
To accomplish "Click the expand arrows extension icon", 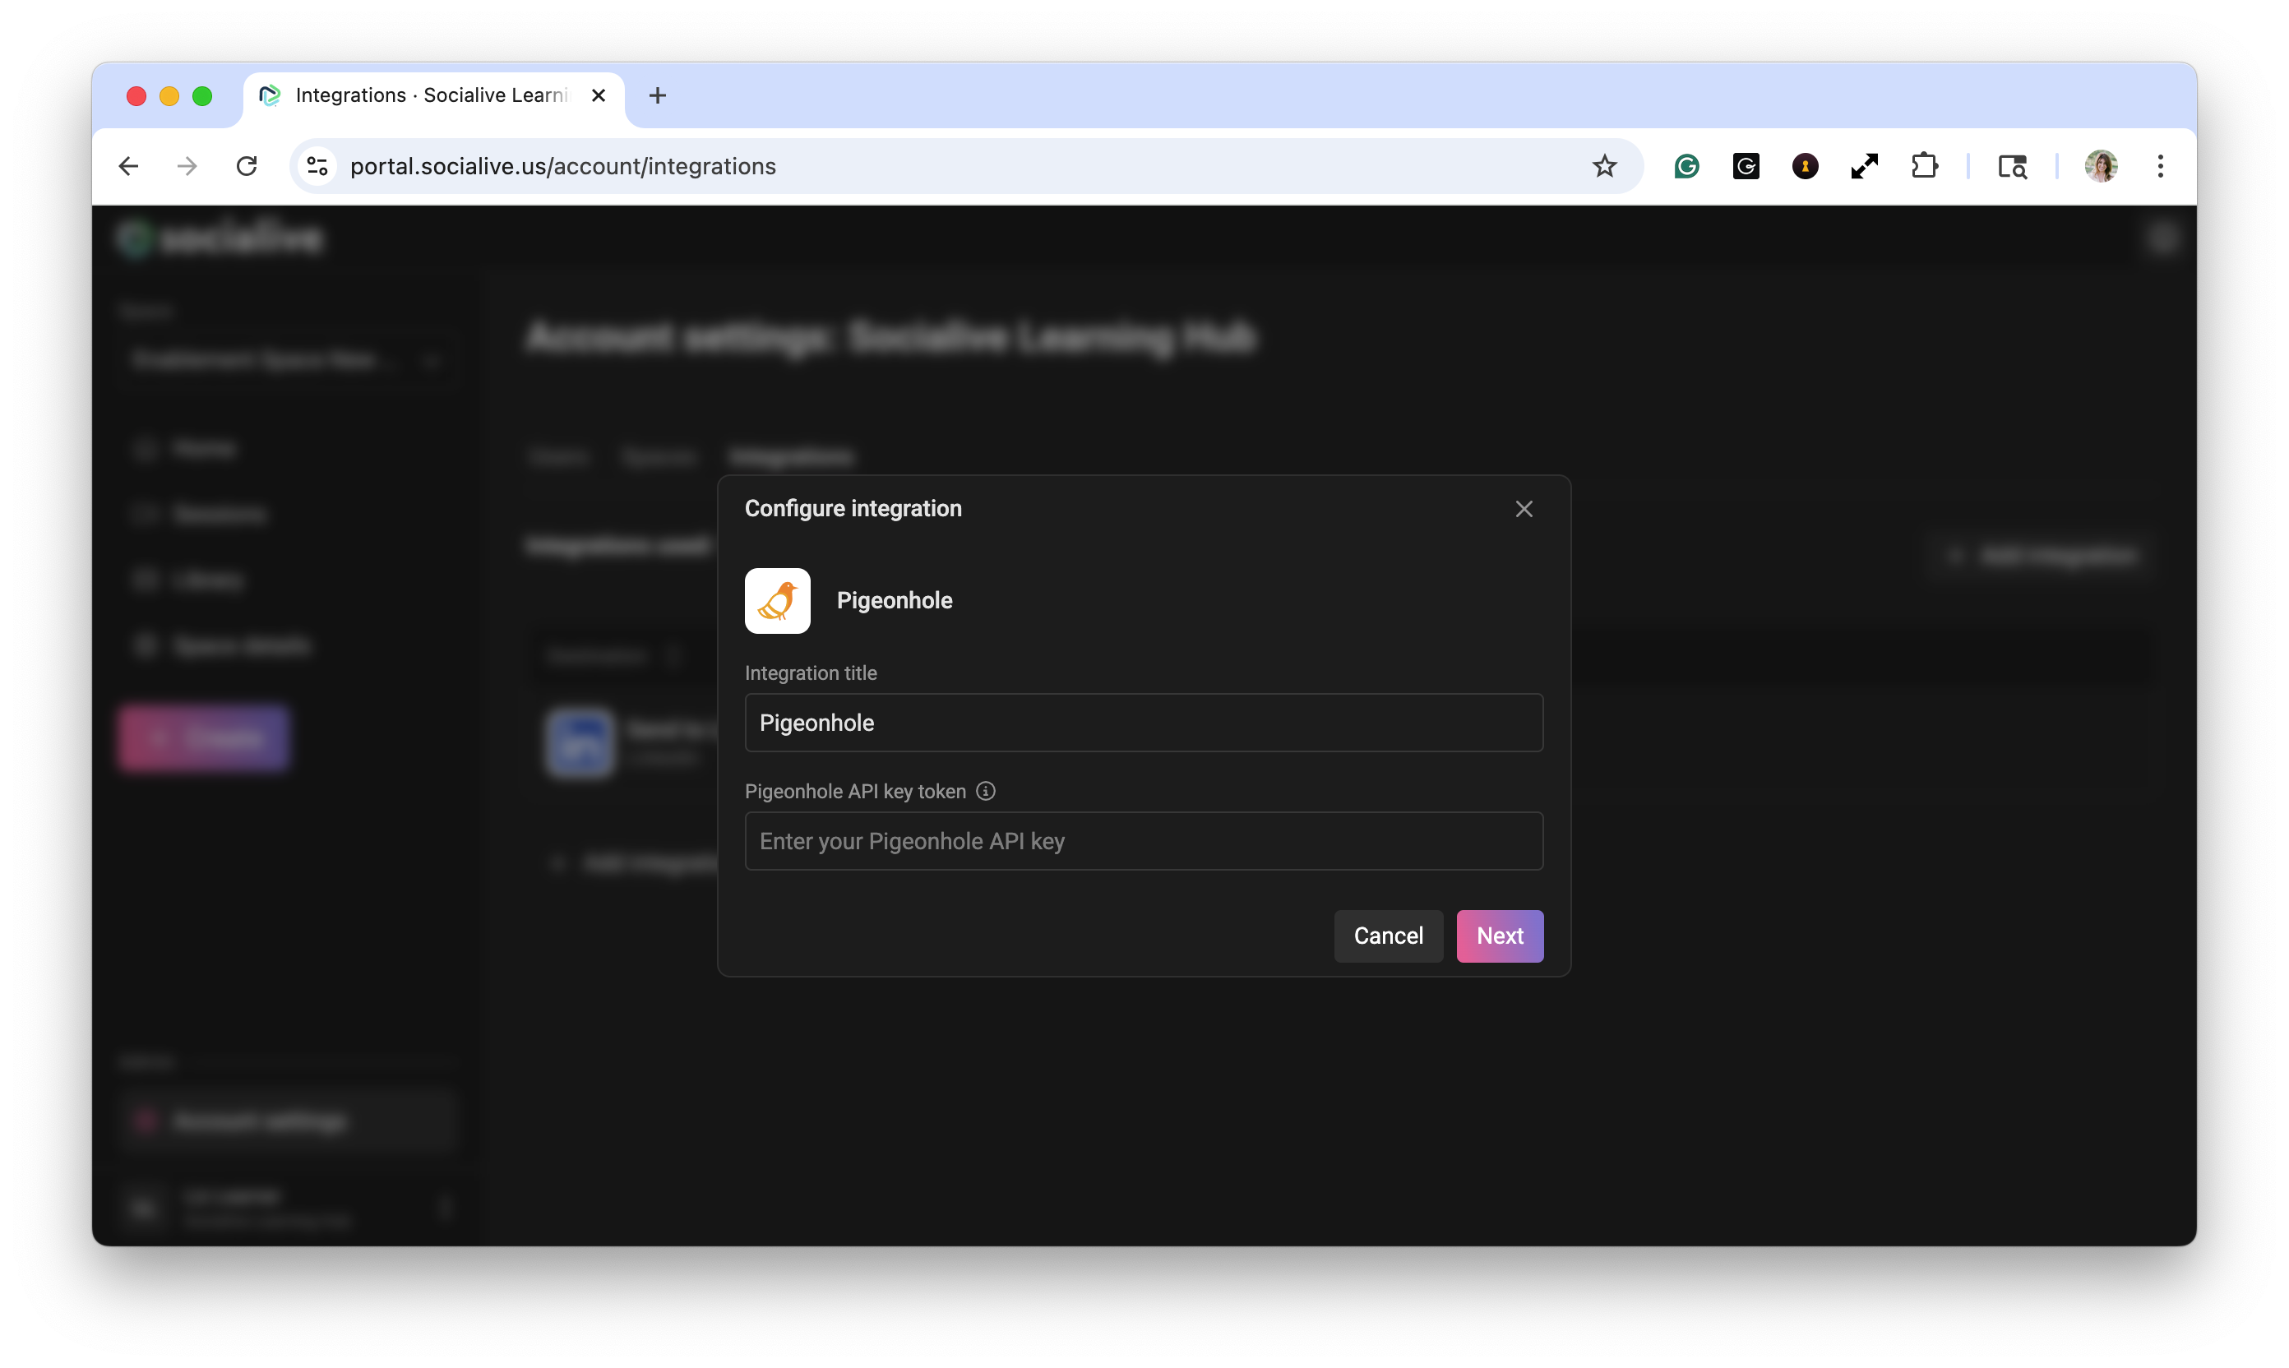I will tap(1864, 166).
